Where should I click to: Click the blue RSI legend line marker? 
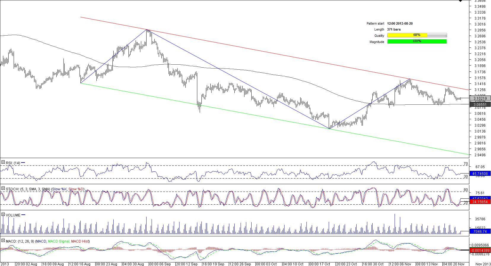23,163
